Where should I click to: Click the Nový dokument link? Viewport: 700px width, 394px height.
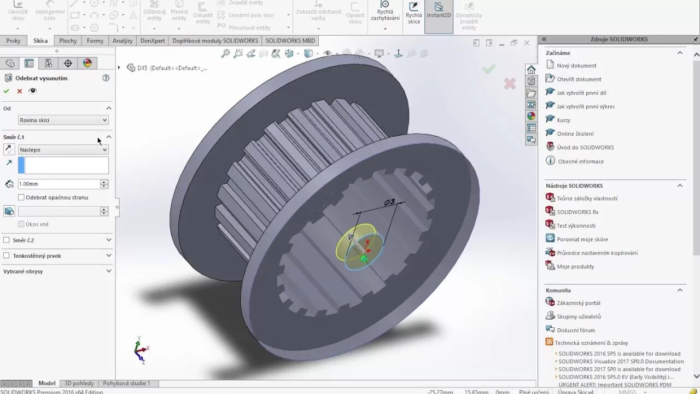click(576, 66)
